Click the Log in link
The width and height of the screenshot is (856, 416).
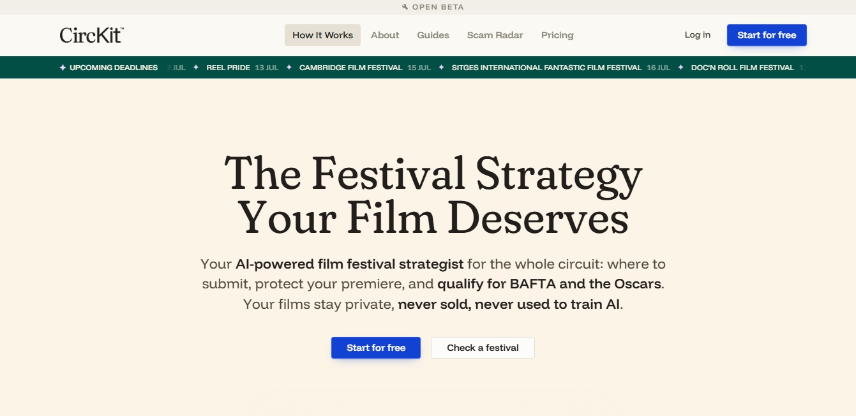(698, 35)
